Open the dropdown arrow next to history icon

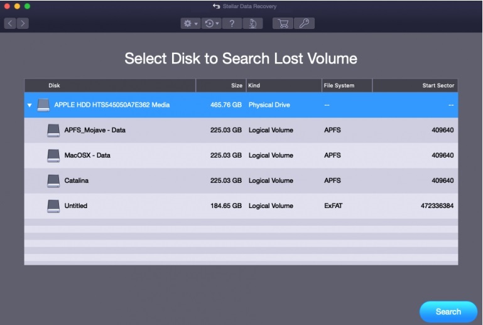click(217, 23)
